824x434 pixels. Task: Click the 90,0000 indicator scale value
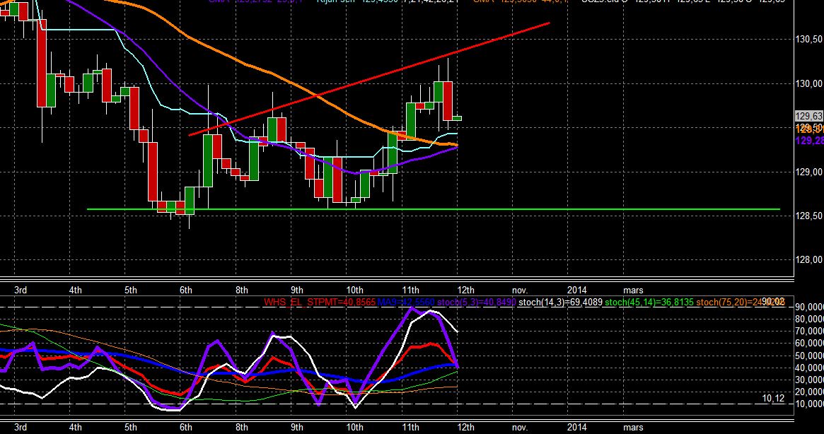point(810,307)
